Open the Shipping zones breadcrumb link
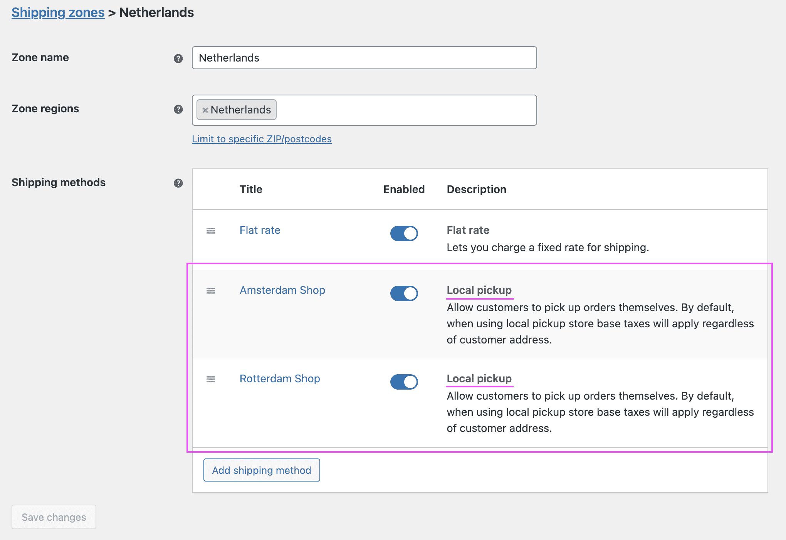This screenshot has height=540, width=786. [58, 13]
